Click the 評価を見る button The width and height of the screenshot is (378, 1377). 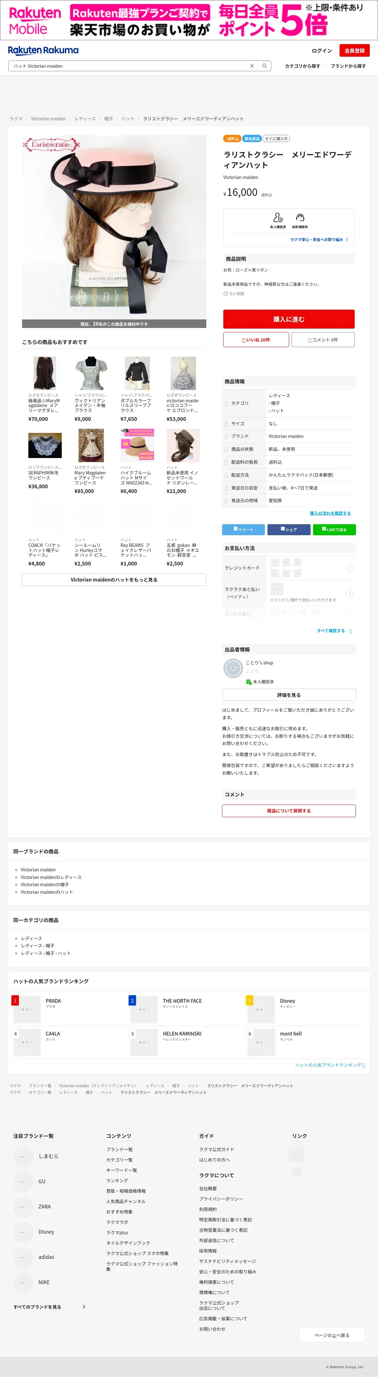pos(289,695)
